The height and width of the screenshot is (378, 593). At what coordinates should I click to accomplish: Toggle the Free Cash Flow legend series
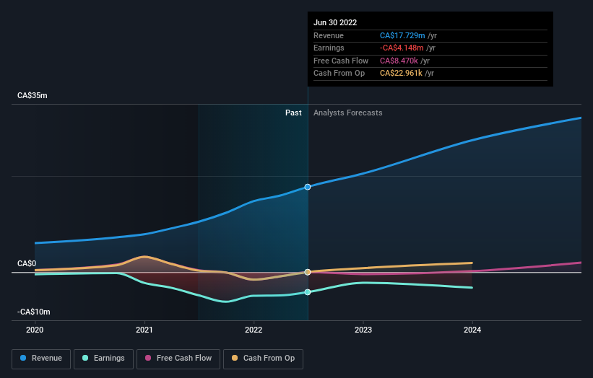coord(178,359)
